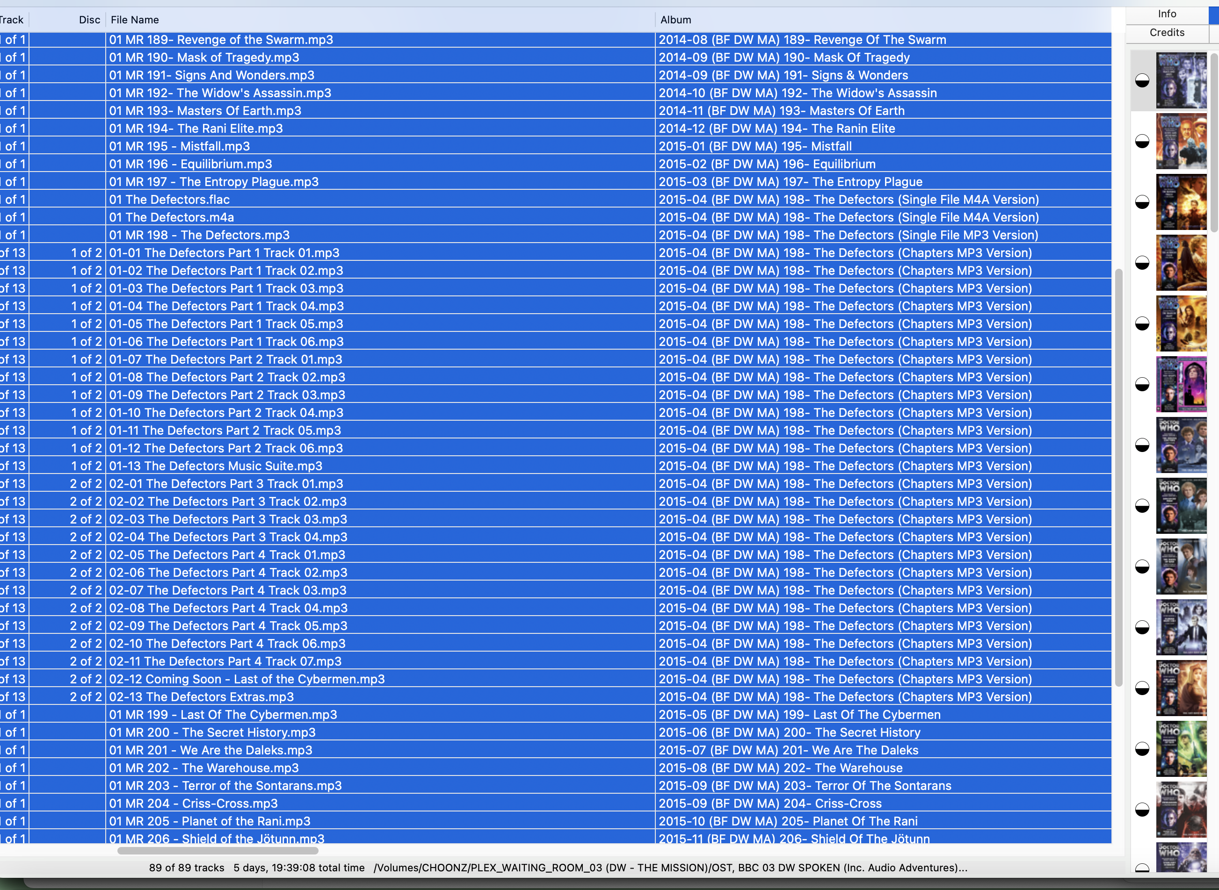The image size is (1219, 890).
Task: Sort by the File Name column header
Action: [x=135, y=20]
